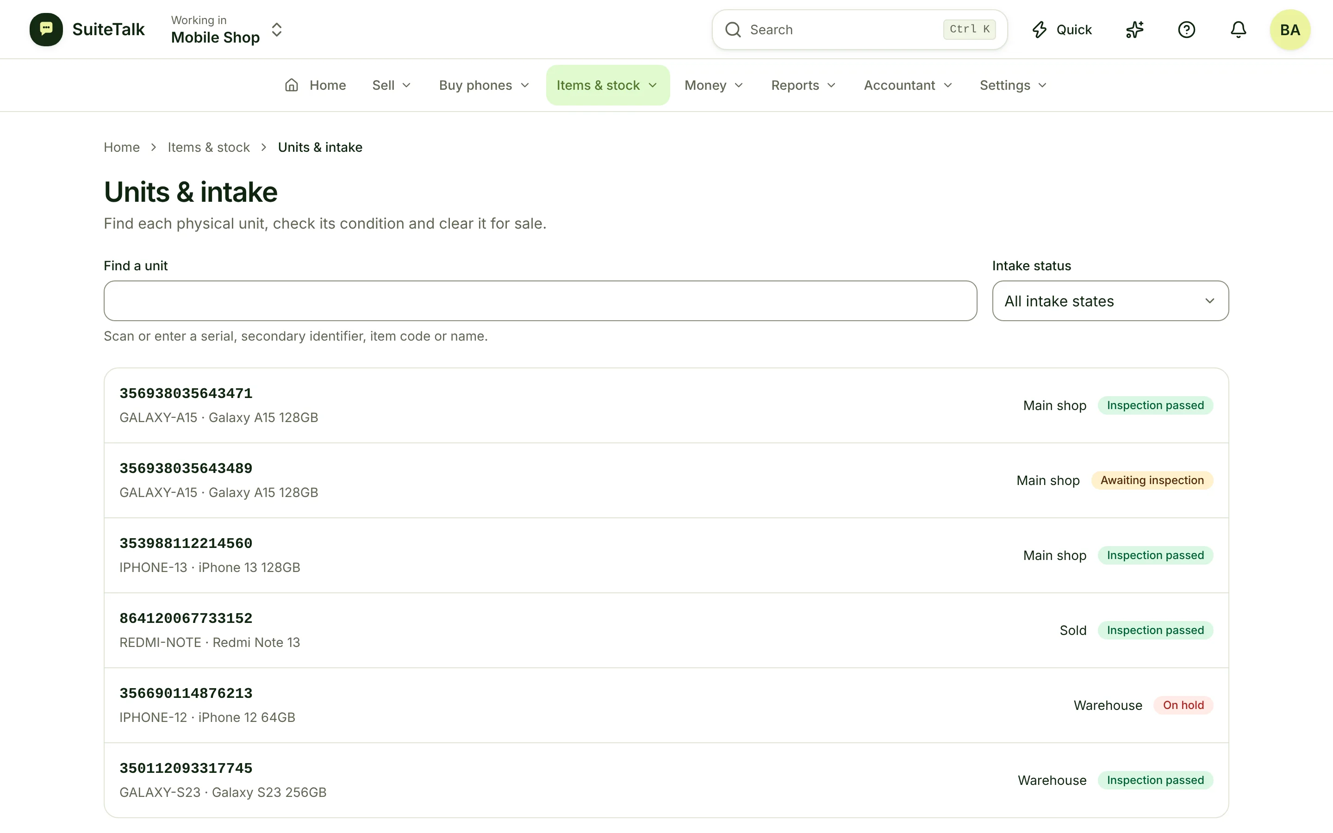1333x833 pixels.
Task: Click Inspection passed badge on Galaxy S23 row
Action: pyautogui.click(x=1155, y=780)
